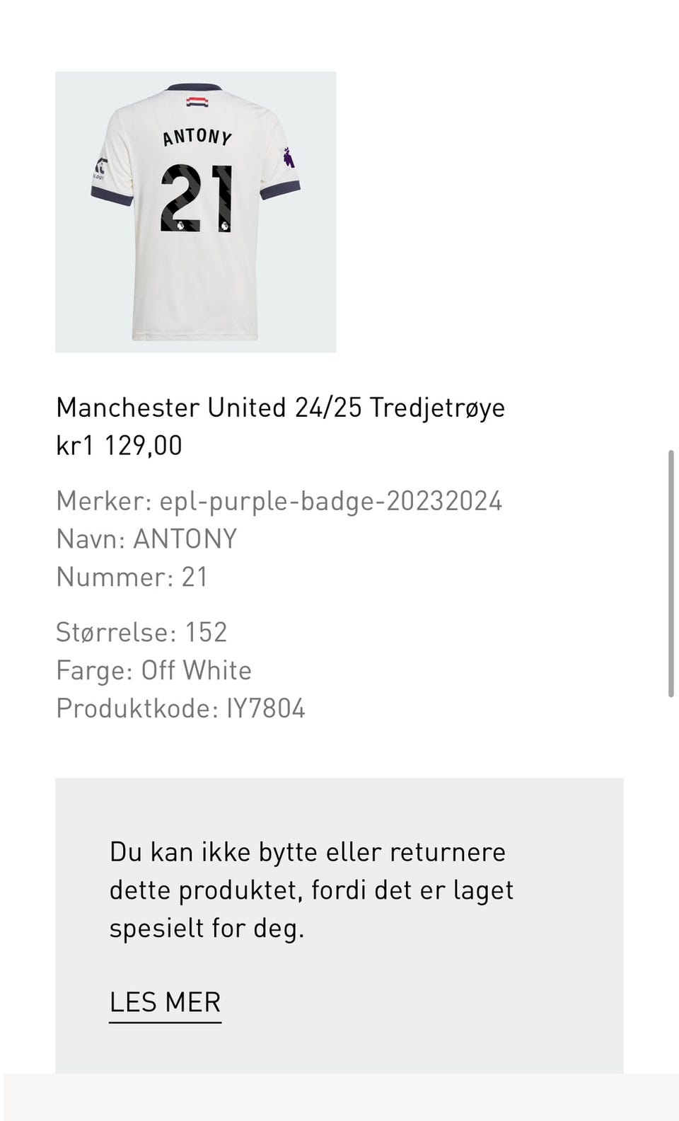This screenshot has width=679, height=1121.
Task: Click the Navn: ANTONY detail
Action: 146,539
